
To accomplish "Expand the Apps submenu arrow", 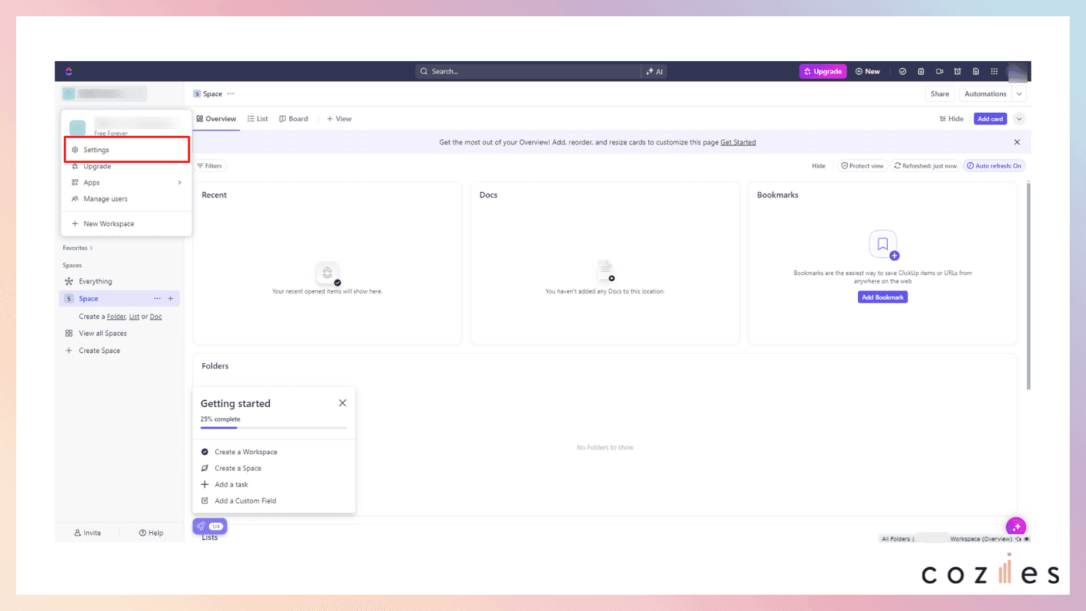I will pyautogui.click(x=179, y=183).
